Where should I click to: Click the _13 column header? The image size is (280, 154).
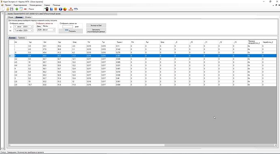240,42
